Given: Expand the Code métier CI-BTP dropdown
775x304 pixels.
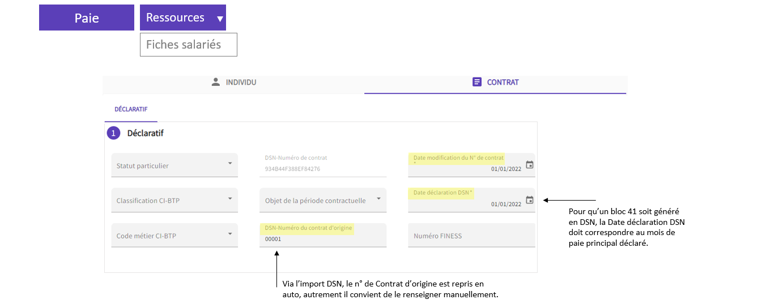Looking at the screenshot, I should [174, 235].
